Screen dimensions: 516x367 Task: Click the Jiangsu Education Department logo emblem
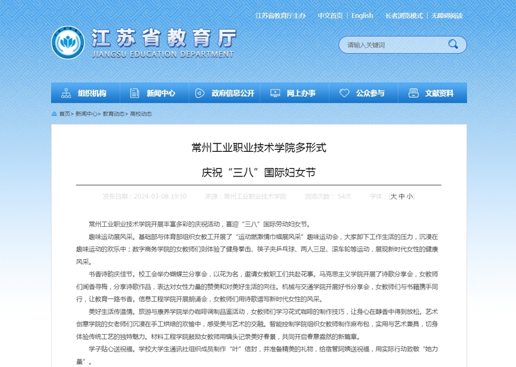click(x=68, y=43)
